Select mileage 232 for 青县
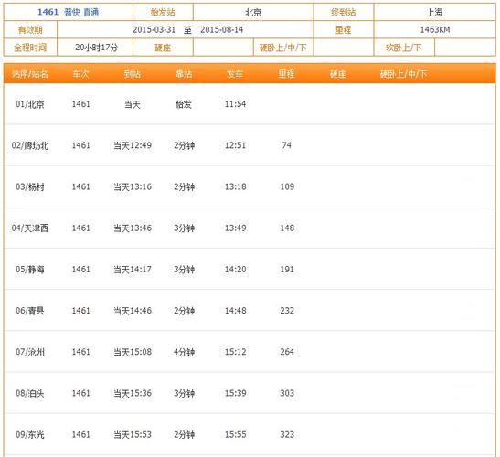500x457 pixels. tap(287, 310)
